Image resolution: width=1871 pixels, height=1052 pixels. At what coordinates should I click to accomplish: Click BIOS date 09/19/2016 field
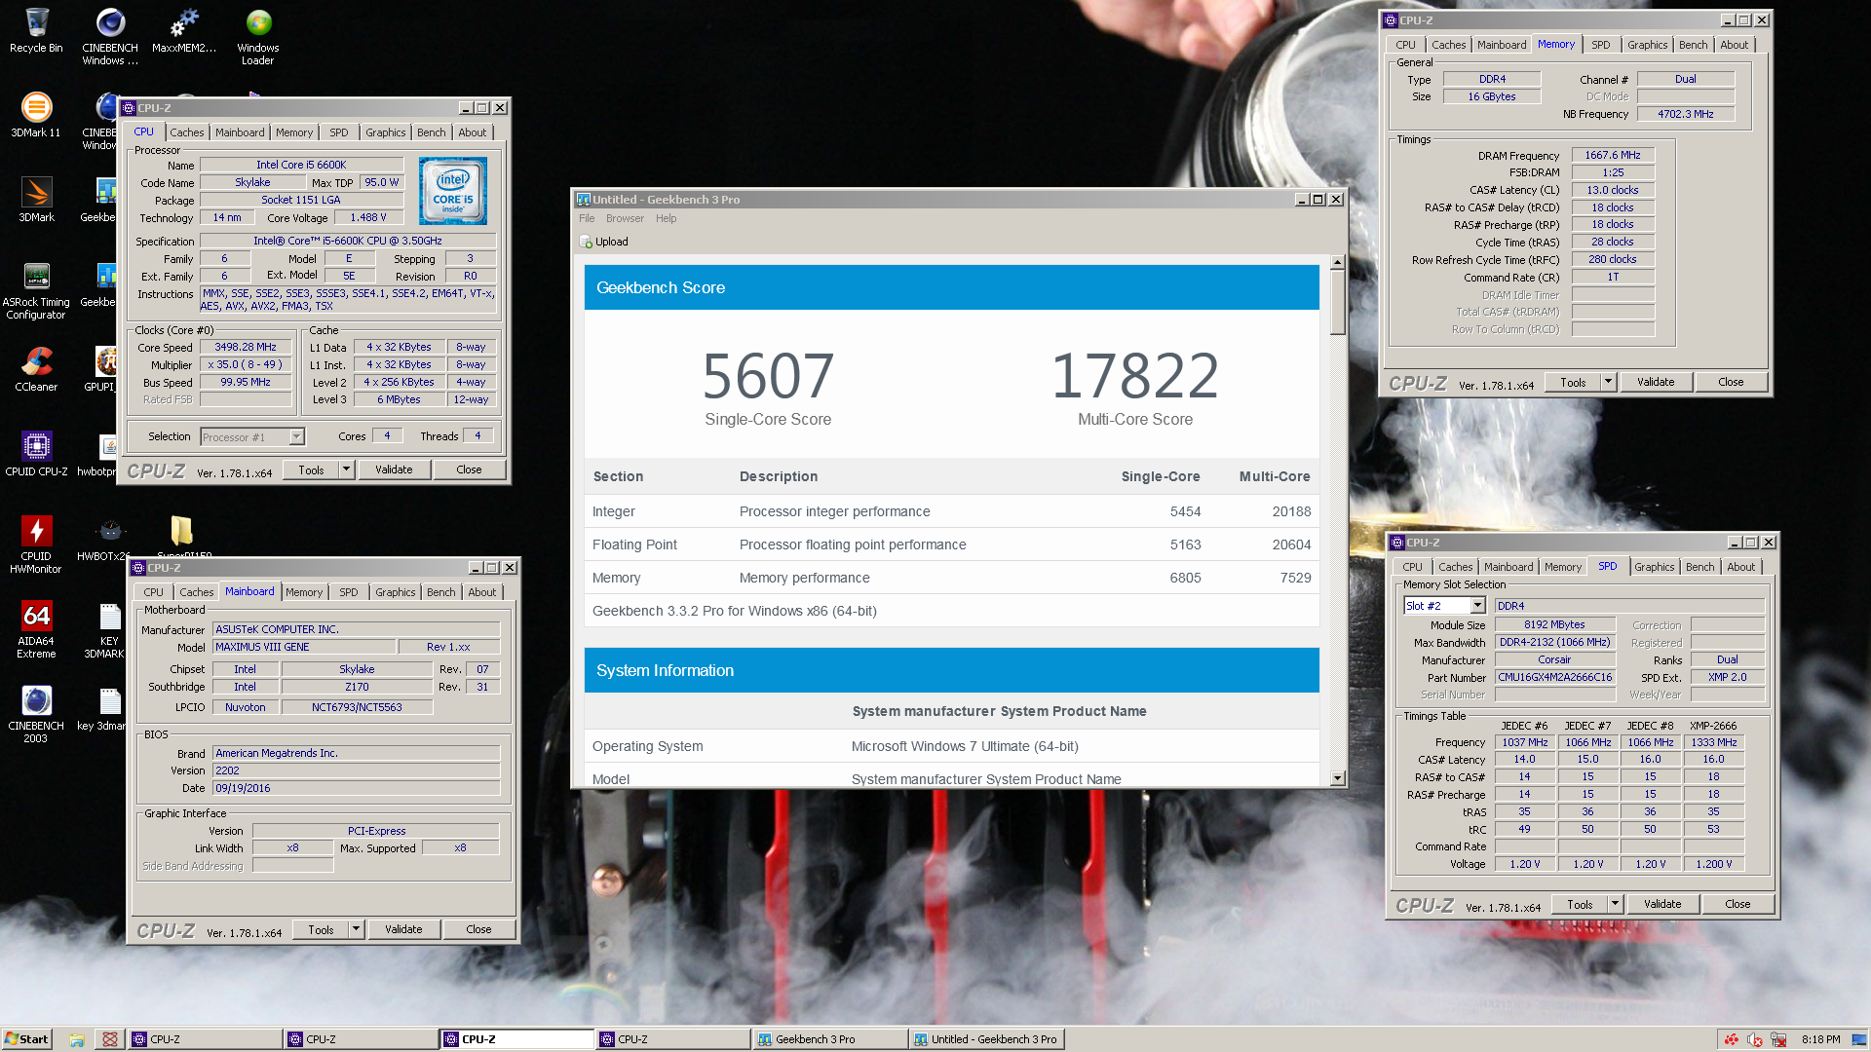tap(357, 788)
